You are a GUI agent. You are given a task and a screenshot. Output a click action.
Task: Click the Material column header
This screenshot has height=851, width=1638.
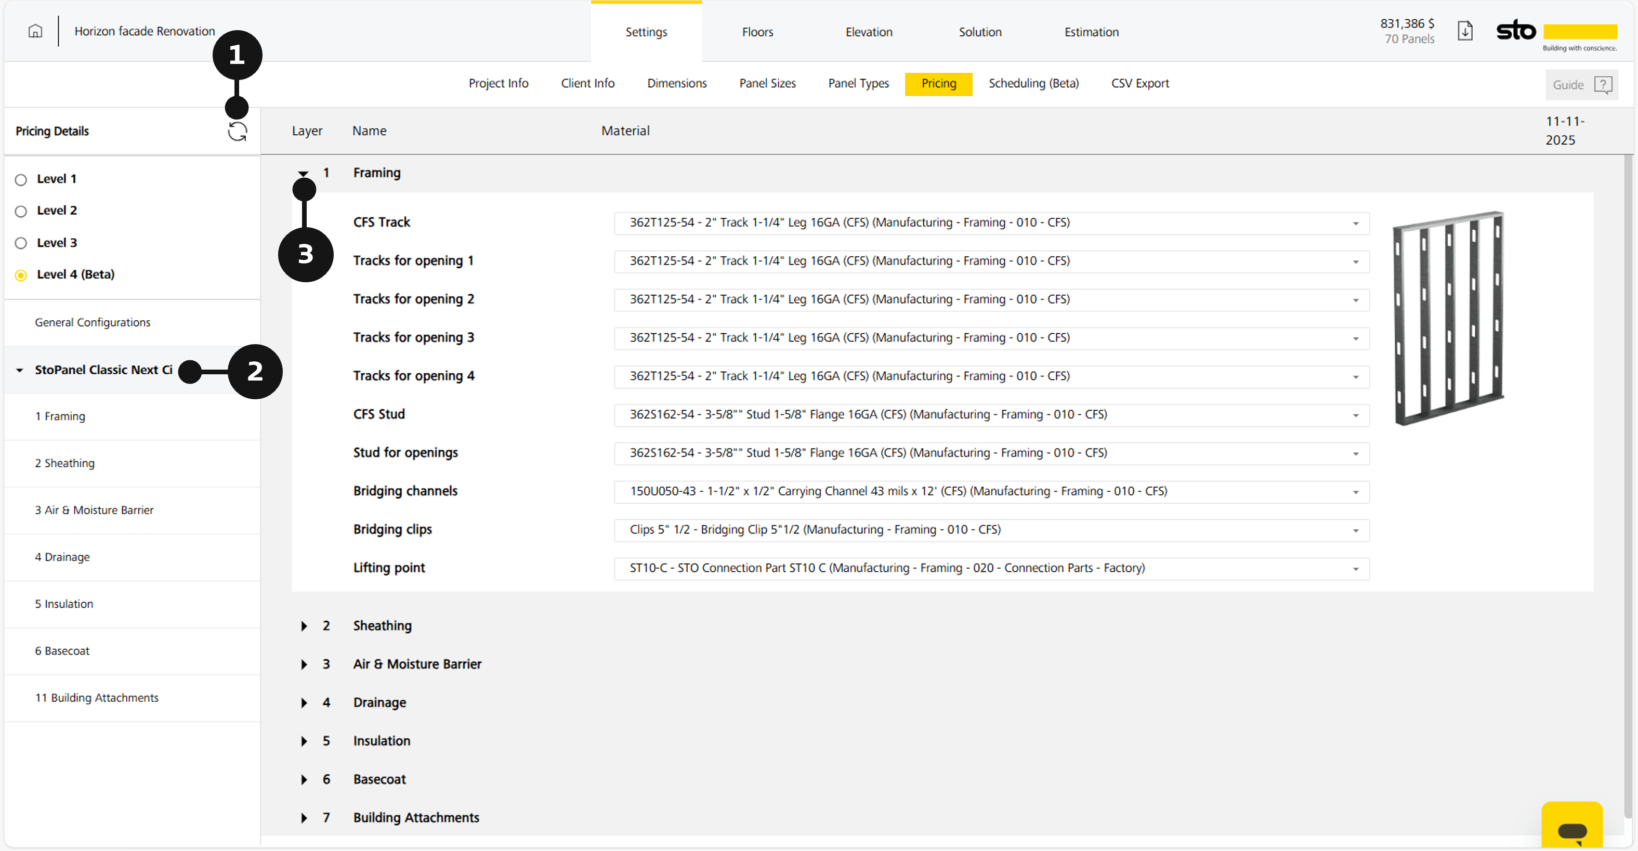click(x=625, y=131)
